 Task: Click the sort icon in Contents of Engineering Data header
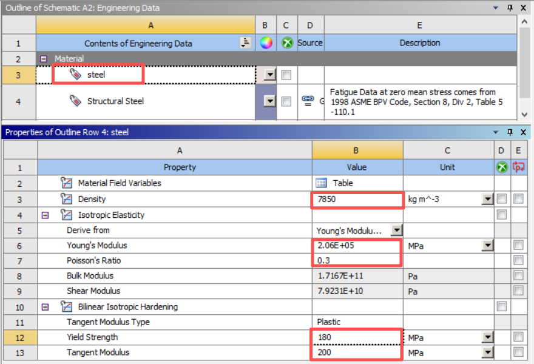[246, 42]
